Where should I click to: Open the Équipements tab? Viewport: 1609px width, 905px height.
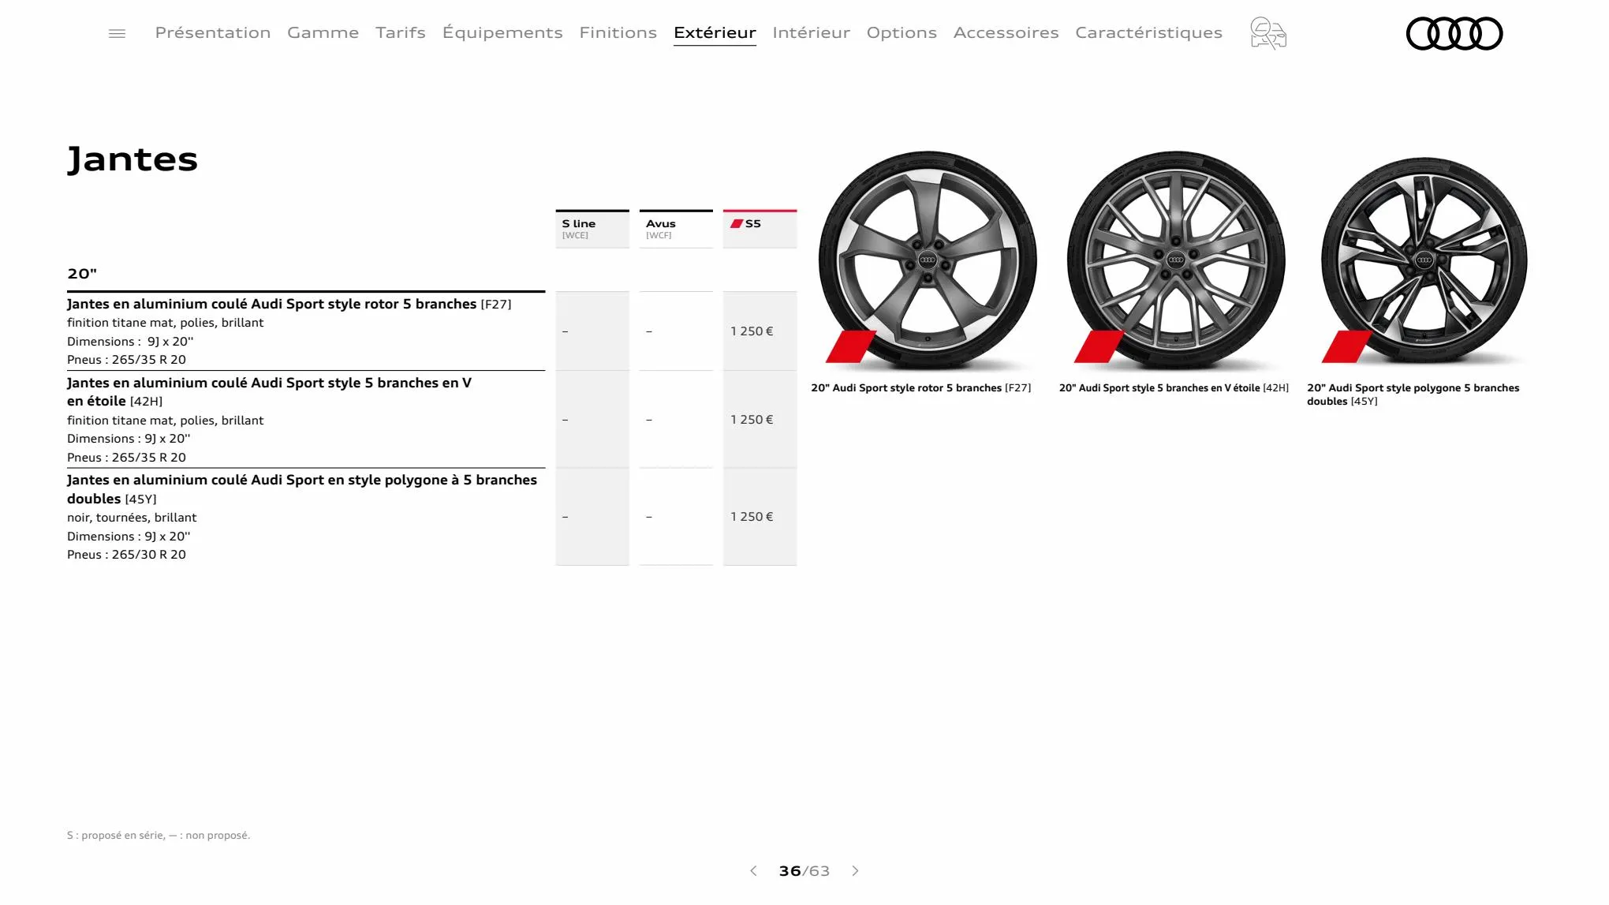[502, 32]
